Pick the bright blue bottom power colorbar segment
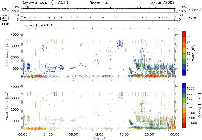The image size is (202, 140). pyautogui.click(x=184, y=73)
